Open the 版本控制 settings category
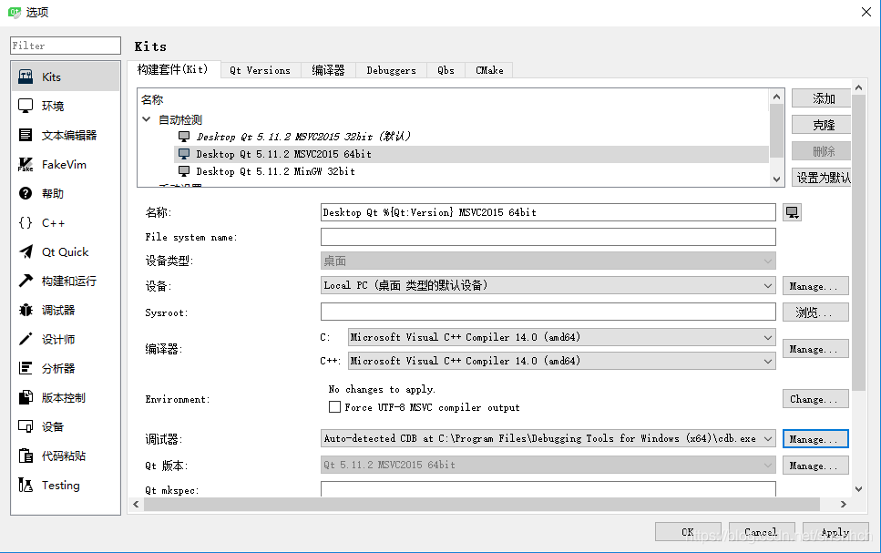 [x=66, y=398]
